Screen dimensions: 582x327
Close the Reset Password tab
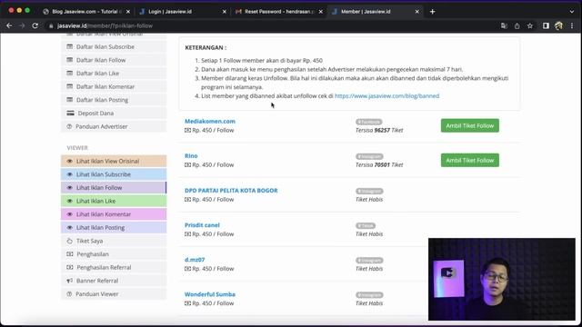pyautogui.click(x=321, y=12)
